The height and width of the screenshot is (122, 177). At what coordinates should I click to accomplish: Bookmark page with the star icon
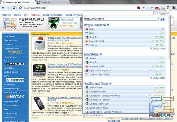point(20,8)
